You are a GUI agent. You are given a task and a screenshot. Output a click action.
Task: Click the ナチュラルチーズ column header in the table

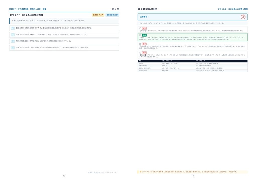[x=167, y=61]
